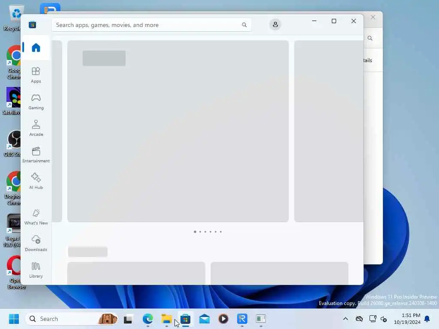The image size is (439, 329).
Task: Select the Satellav desktop shortcut
Action: pyautogui.click(x=12, y=101)
